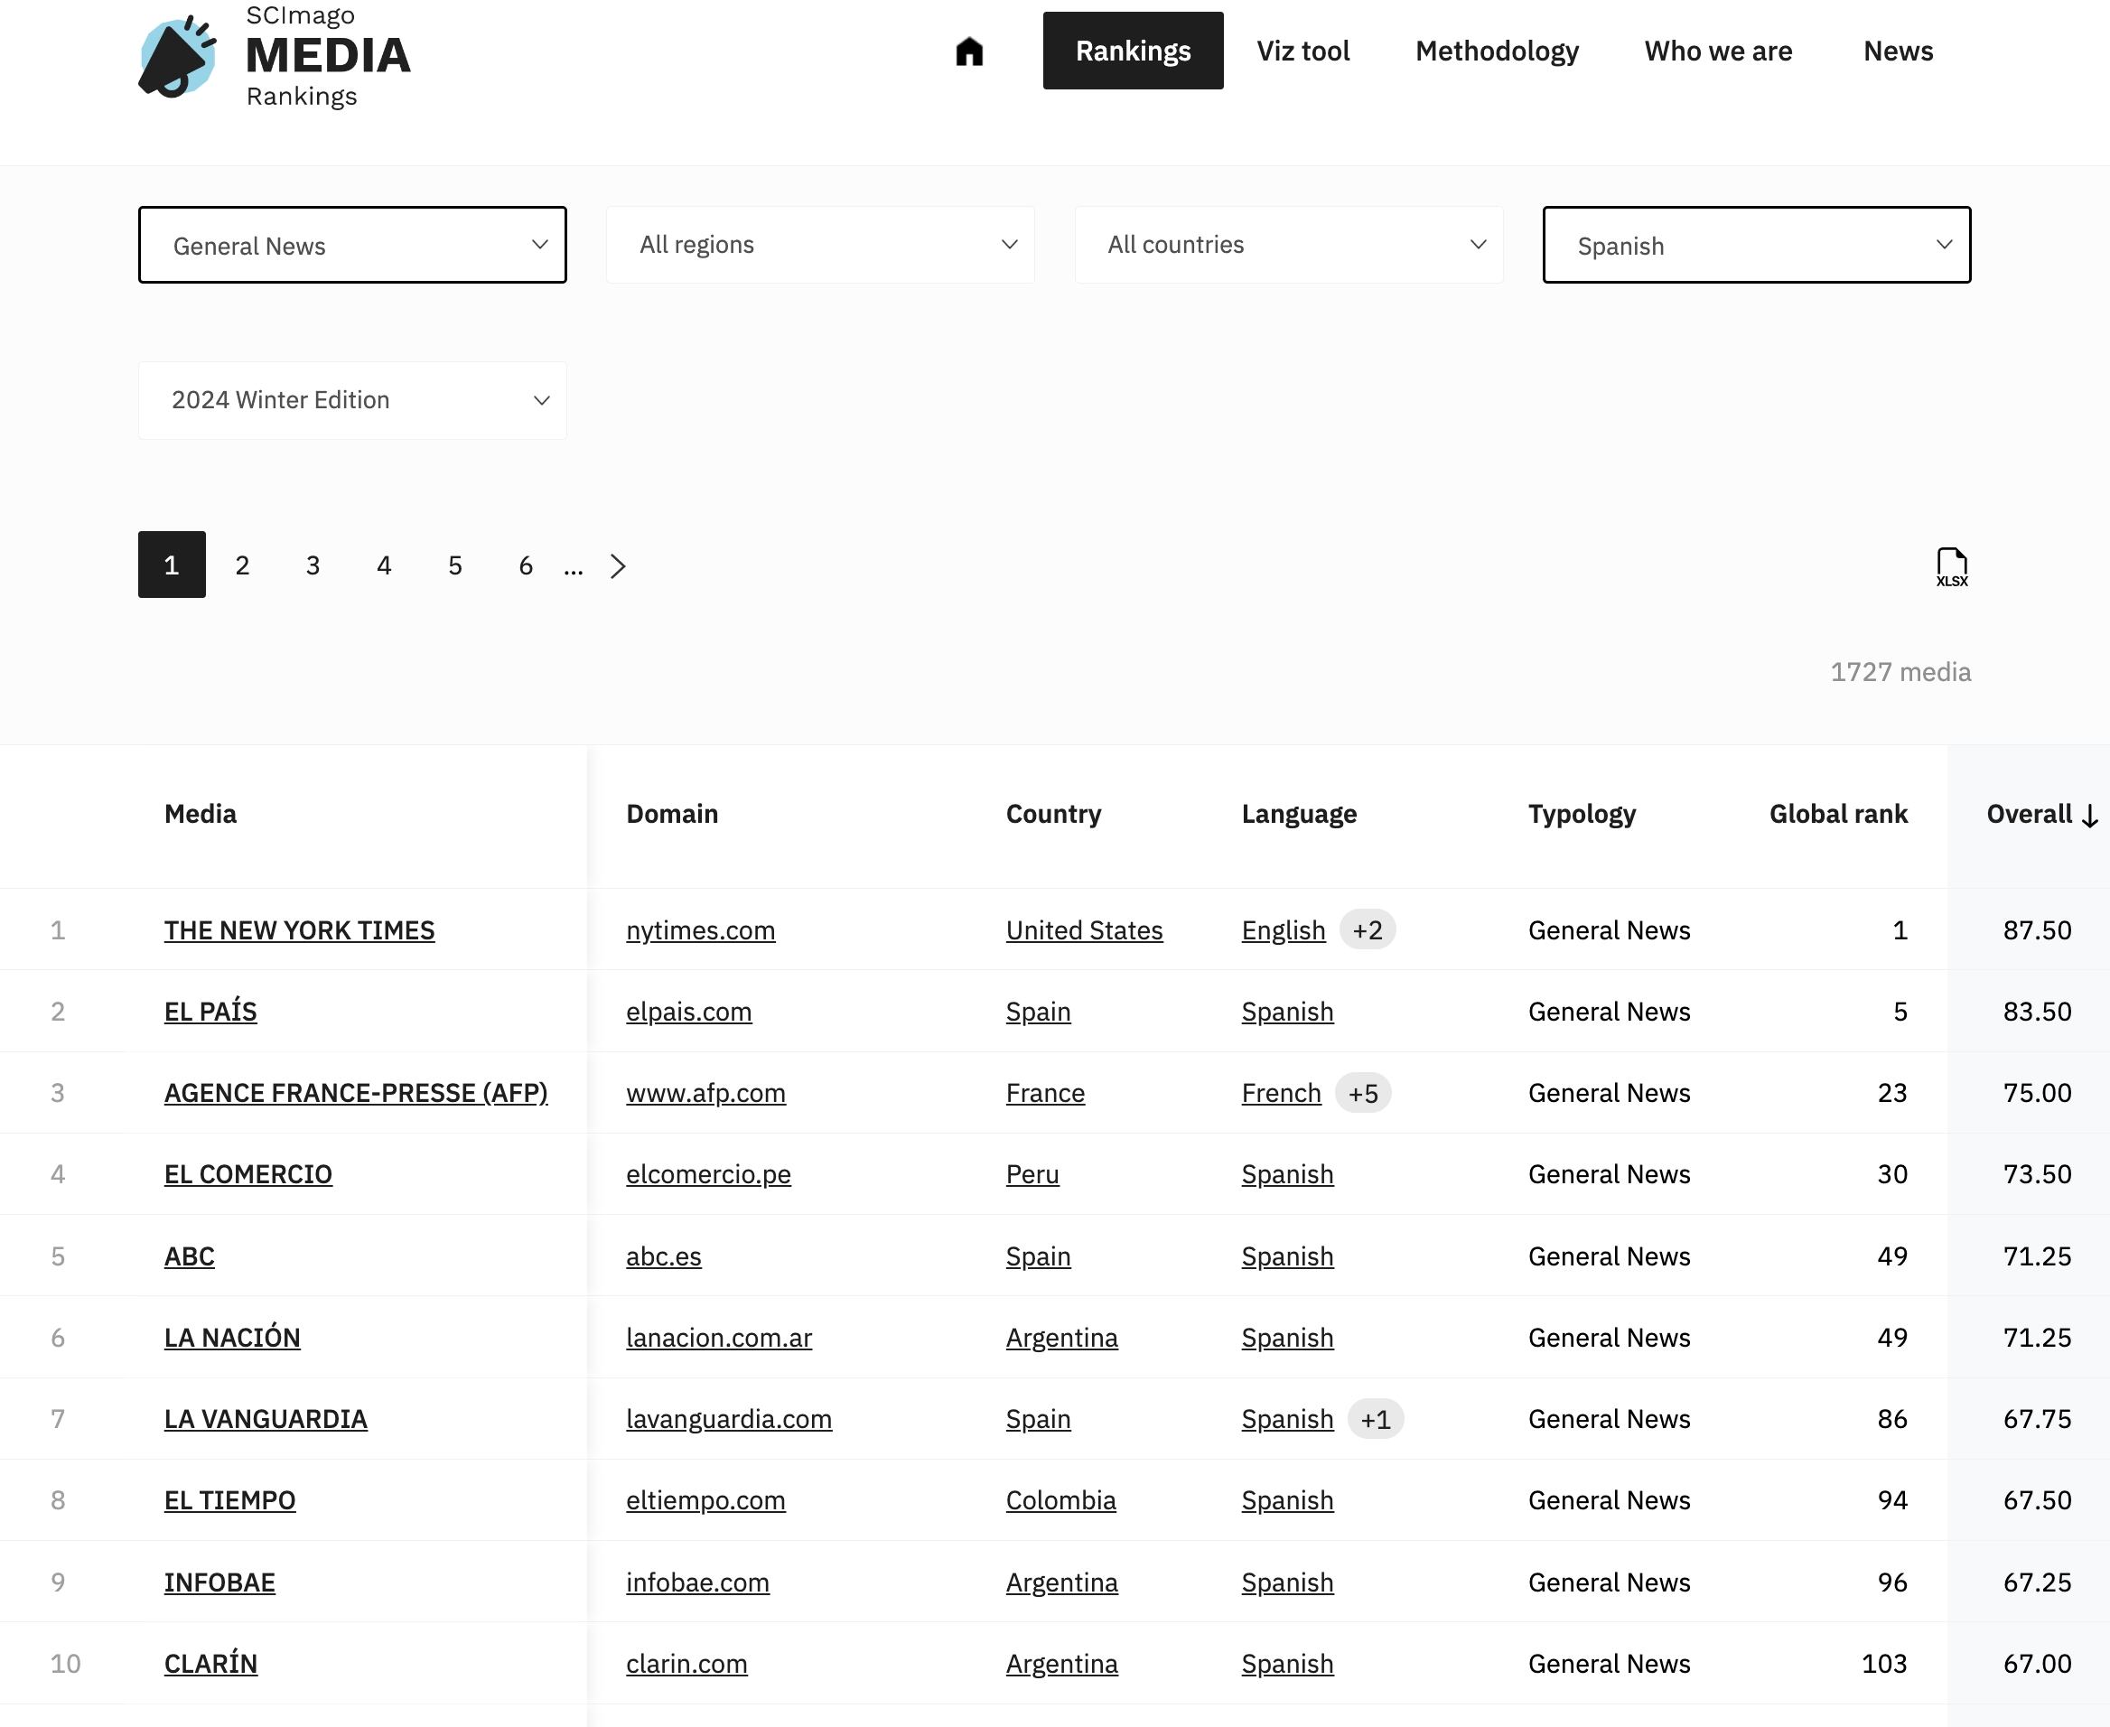2110x1727 pixels.
Task: Open the All regions dropdown
Action: (820, 245)
